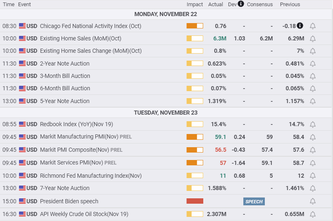Click the US flag on Richmond Fed row
The height and width of the screenshot is (221, 333).
click(x=22, y=176)
